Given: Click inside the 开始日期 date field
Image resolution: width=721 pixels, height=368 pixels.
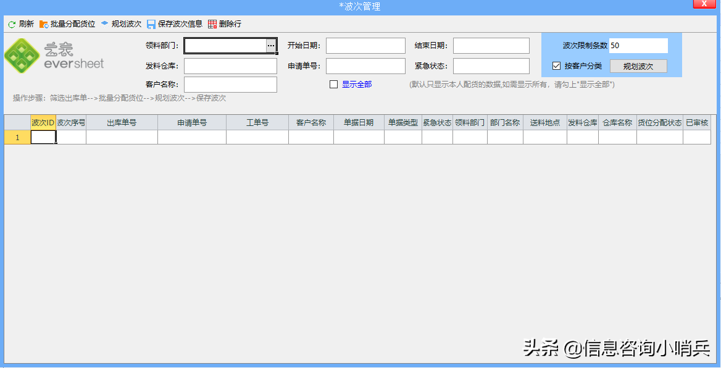Looking at the screenshot, I should point(365,45).
